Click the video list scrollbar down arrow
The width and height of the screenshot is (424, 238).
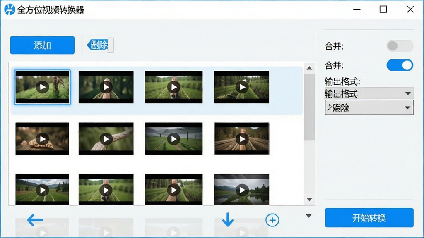coord(309,200)
